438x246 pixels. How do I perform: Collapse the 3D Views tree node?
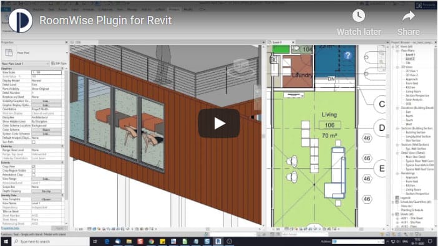pyautogui.click(x=397, y=67)
